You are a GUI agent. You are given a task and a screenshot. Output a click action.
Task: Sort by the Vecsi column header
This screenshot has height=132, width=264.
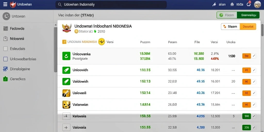214,42
